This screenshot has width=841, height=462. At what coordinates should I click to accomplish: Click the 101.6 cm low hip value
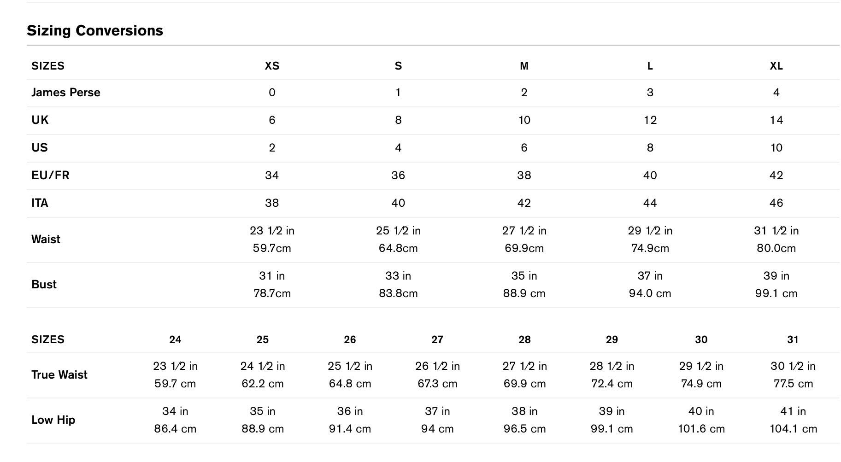pos(701,429)
